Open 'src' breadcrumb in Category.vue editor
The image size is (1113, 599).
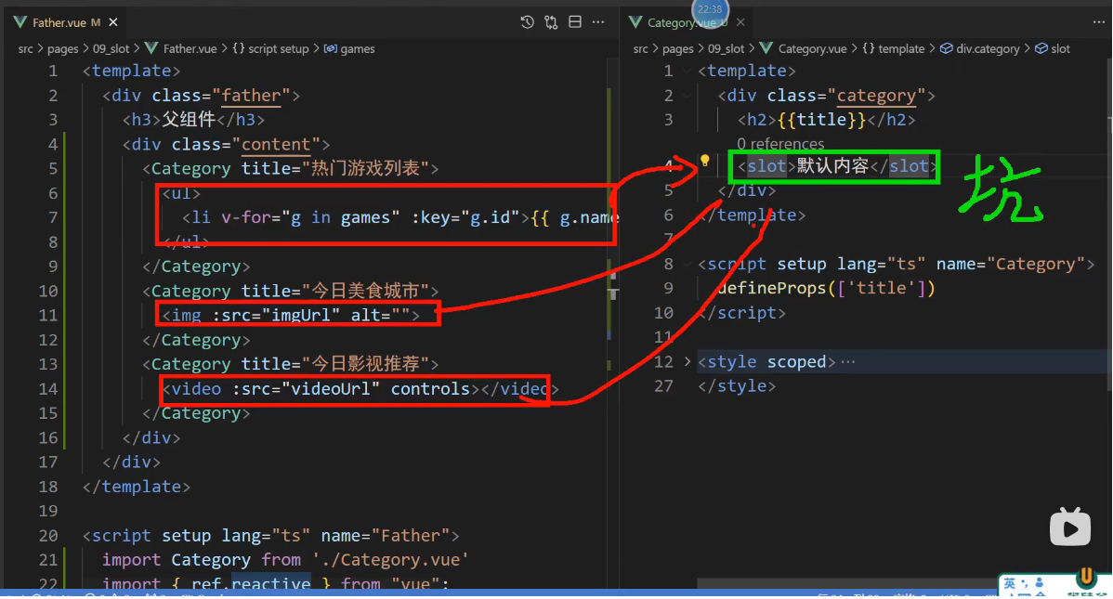640,49
